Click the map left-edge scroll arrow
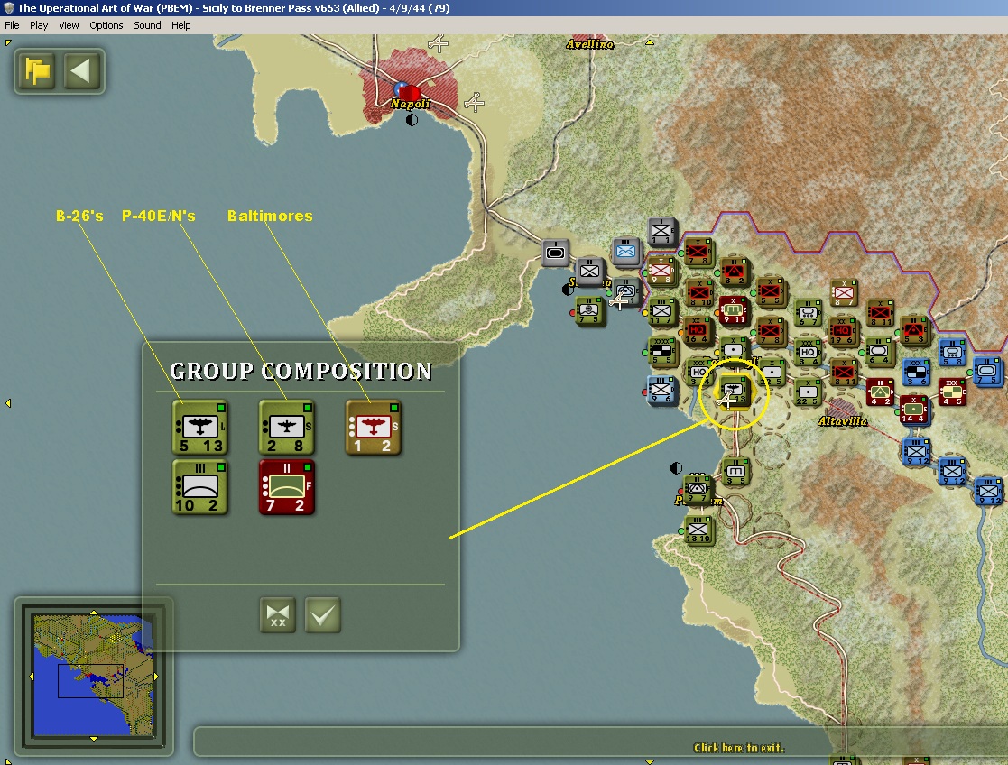The image size is (1008, 765). [8, 403]
